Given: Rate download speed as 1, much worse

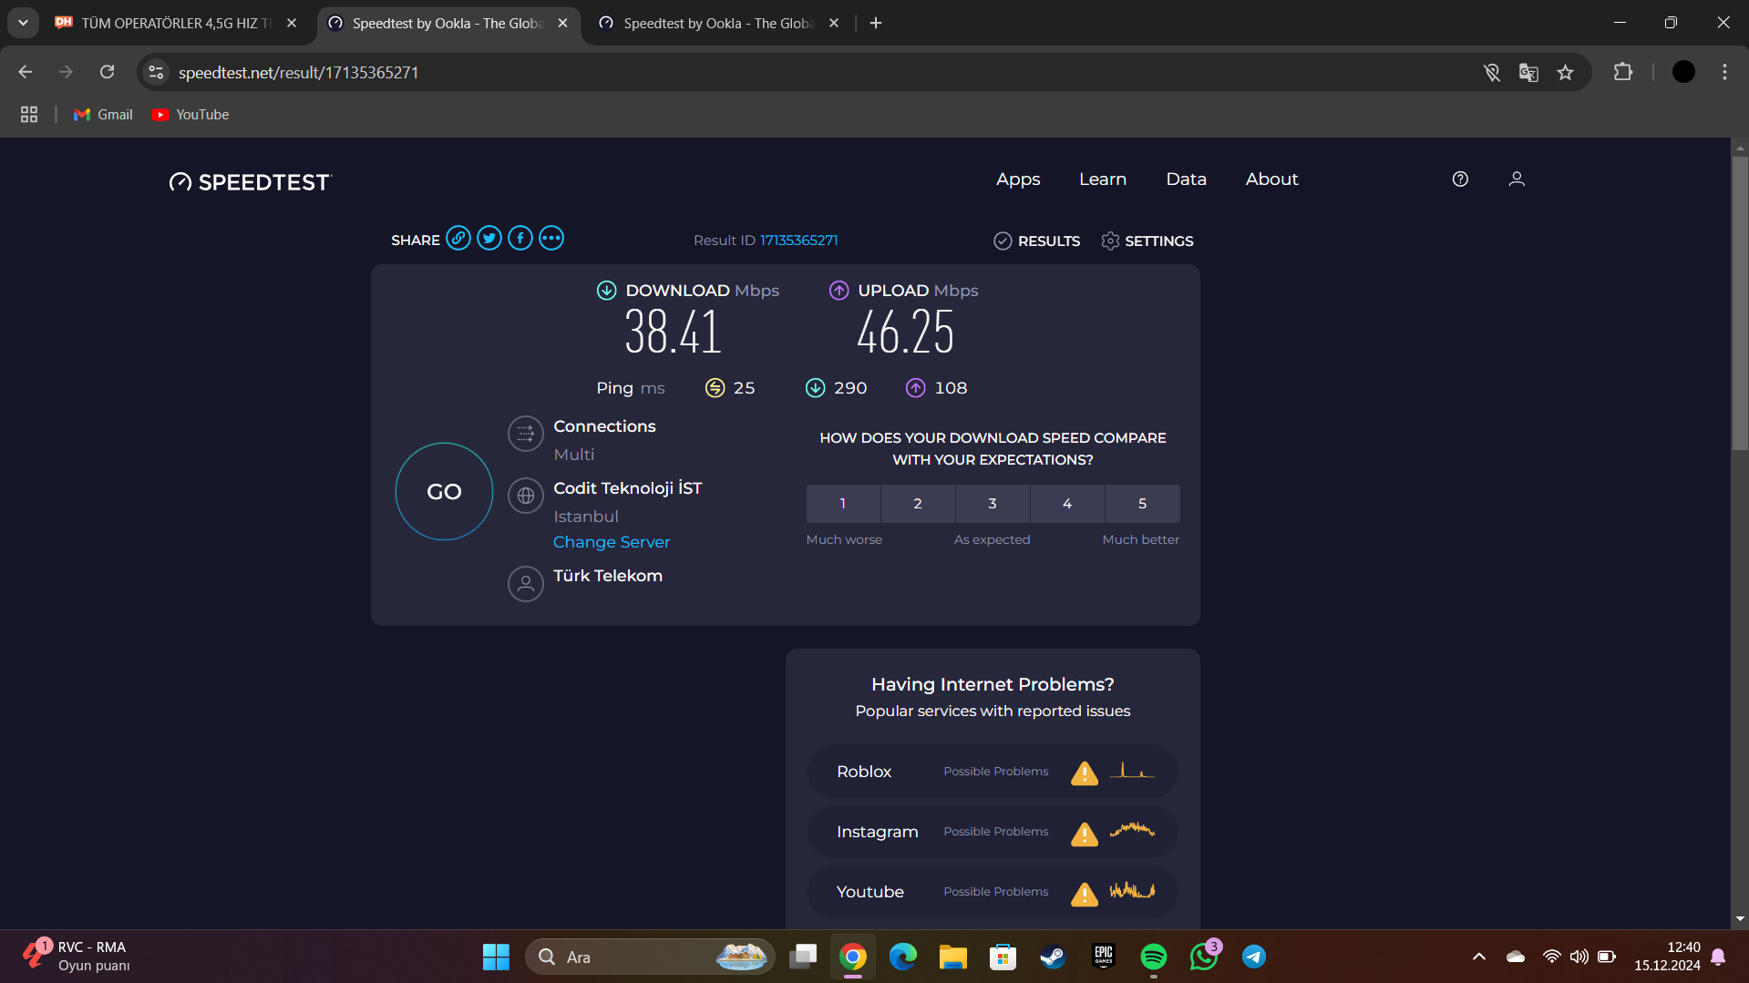Looking at the screenshot, I should pos(843,504).
